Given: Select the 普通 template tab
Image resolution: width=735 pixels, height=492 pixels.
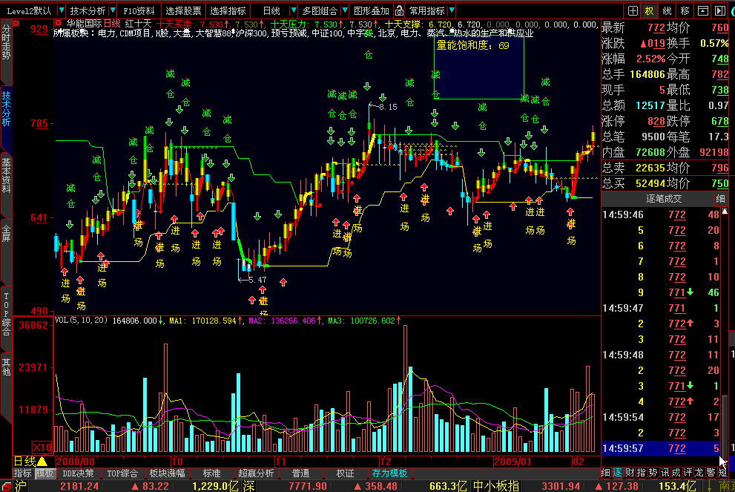Looking at the screenshot, I should [x=300, y=473].
